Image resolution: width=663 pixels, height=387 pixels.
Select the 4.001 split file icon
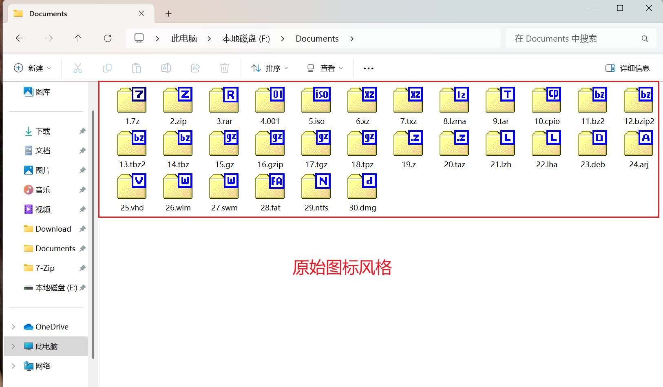pyautogui.click(x=270, y=100)
